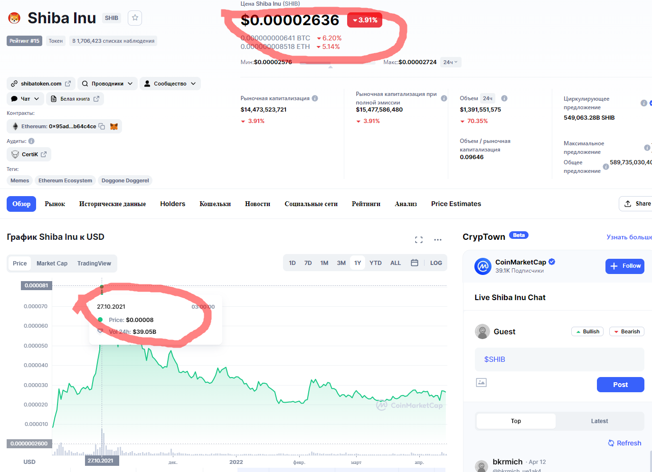The width and height of the screenshot is (652, 472).
Task: Toggle LOG scale on the chart
Action: coord(436,263)
